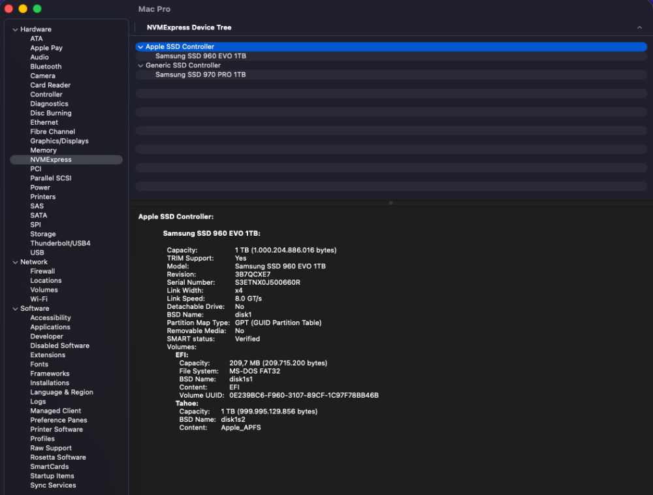Show Storage information

pyautogui.click(x=43, y=234)
